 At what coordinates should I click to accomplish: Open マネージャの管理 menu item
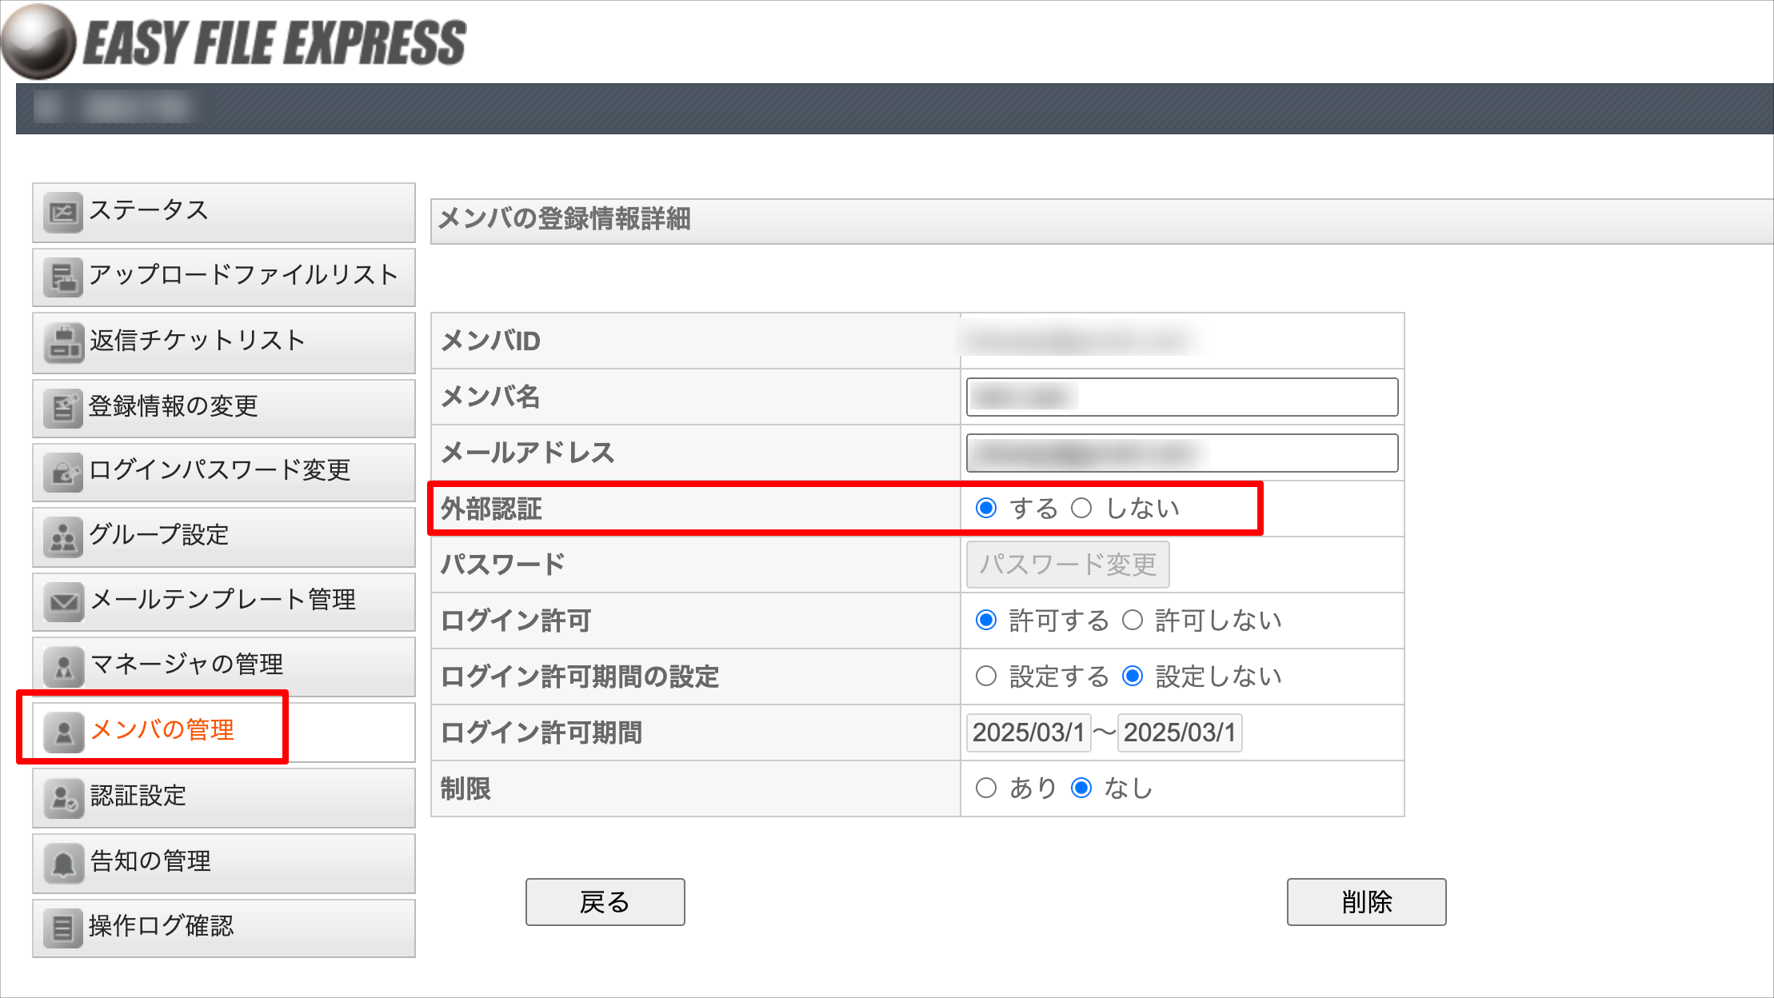point(186,665)
